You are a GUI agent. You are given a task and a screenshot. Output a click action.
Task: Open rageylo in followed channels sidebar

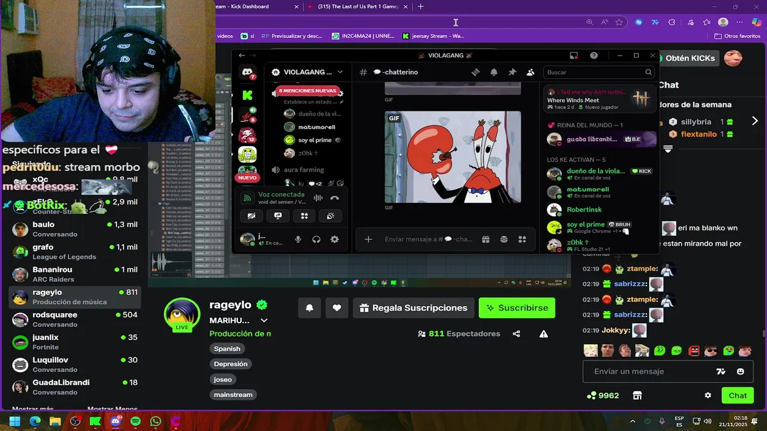75,297
